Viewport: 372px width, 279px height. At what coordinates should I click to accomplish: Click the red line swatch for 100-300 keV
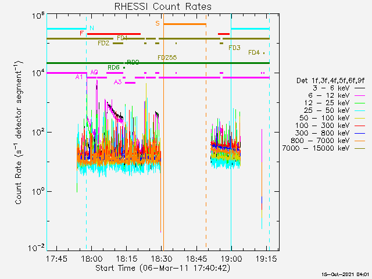(x=360, y=126)
